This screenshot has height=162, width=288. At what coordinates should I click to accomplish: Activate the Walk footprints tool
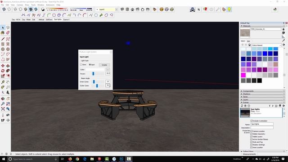pos(3,120)
